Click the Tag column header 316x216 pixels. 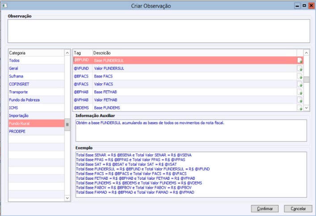click(83, 53)
